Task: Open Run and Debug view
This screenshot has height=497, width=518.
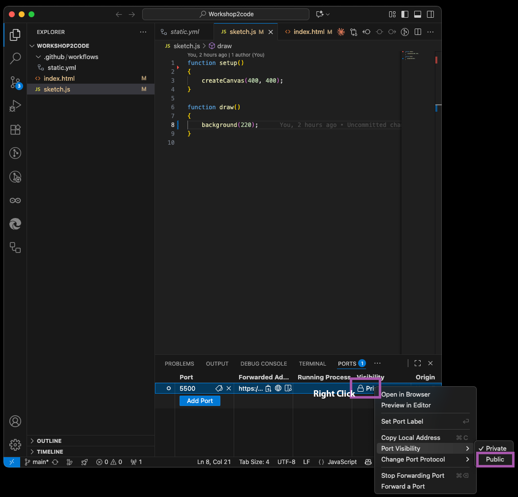Action: coord(15,106)
